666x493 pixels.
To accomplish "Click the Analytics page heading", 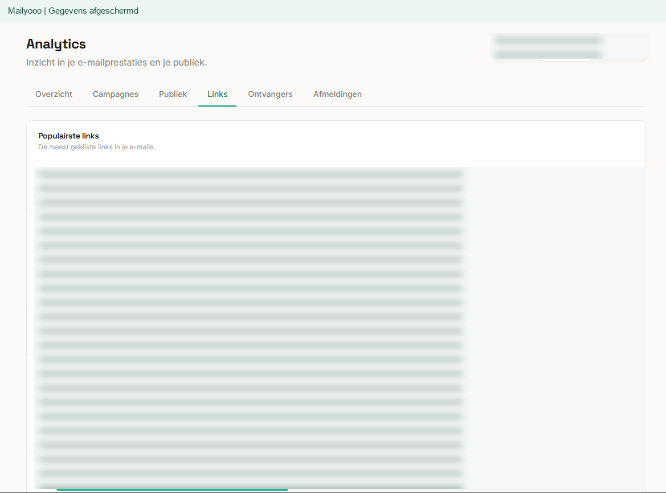I will (56, 44).
